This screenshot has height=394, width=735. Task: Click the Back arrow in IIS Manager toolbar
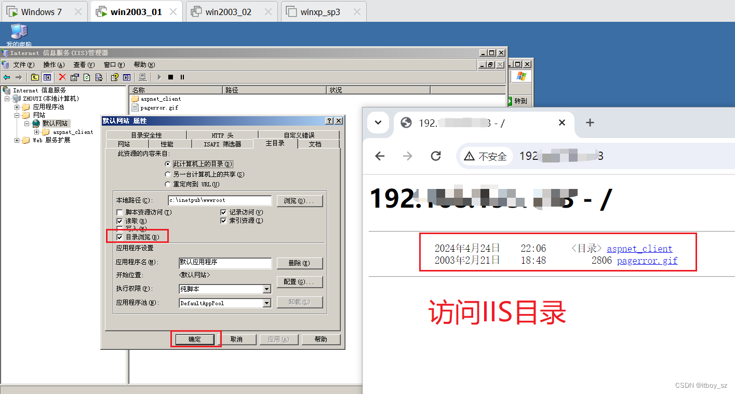click(7, 77)
